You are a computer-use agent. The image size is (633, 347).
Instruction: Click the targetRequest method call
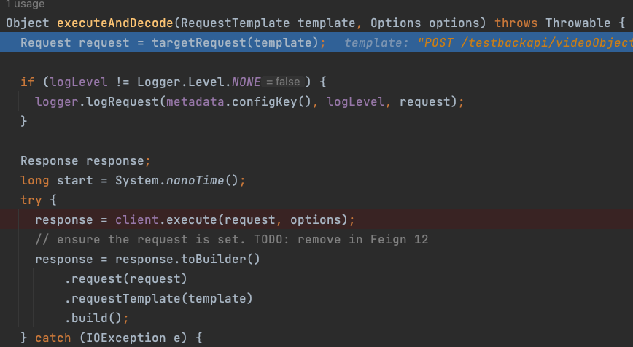(198, 43)
